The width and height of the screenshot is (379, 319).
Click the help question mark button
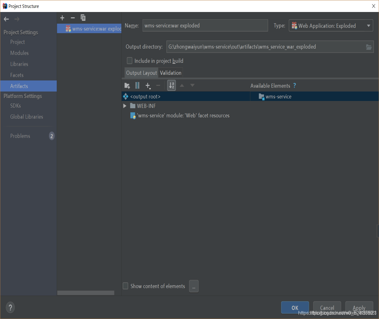10,307
